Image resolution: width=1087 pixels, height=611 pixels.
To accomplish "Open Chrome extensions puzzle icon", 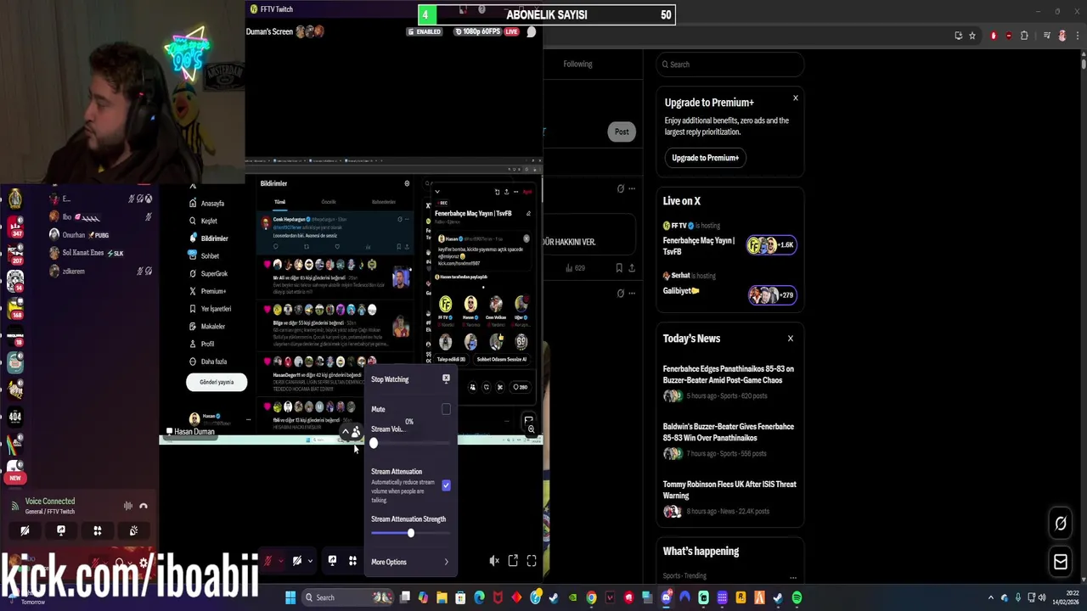I will [1024, 36].
